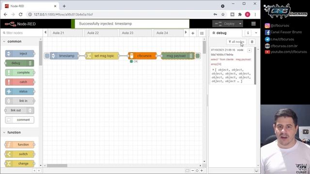Open debug in new window icon

tap(256, 171)
